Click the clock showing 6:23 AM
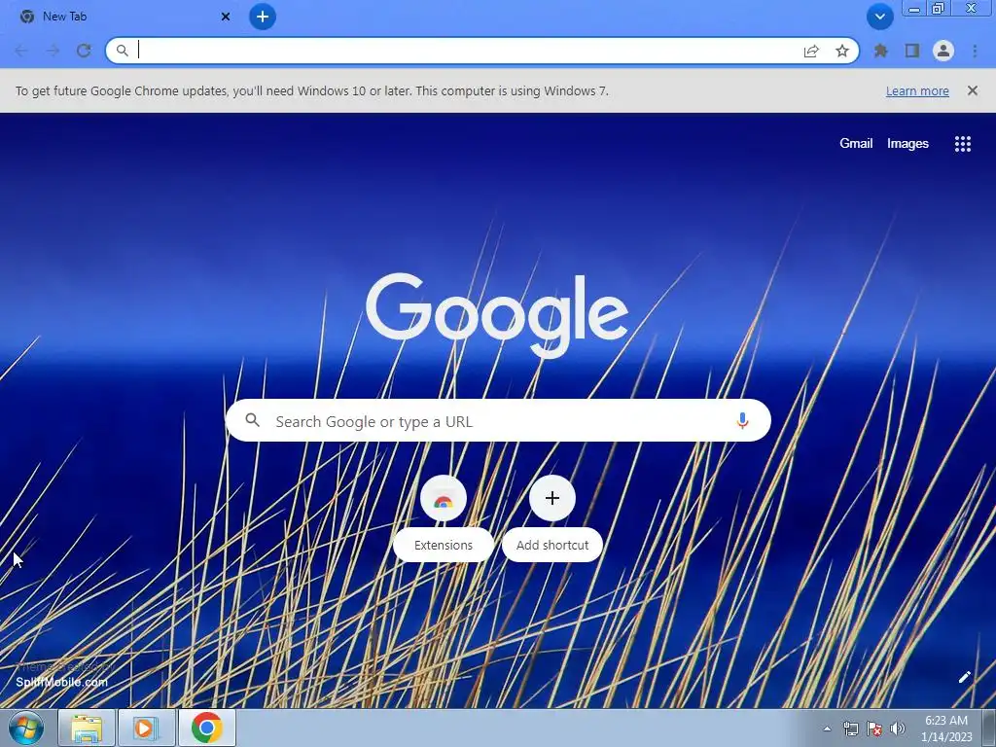Viewport: 996px width, 747px height. click(946, 729)
